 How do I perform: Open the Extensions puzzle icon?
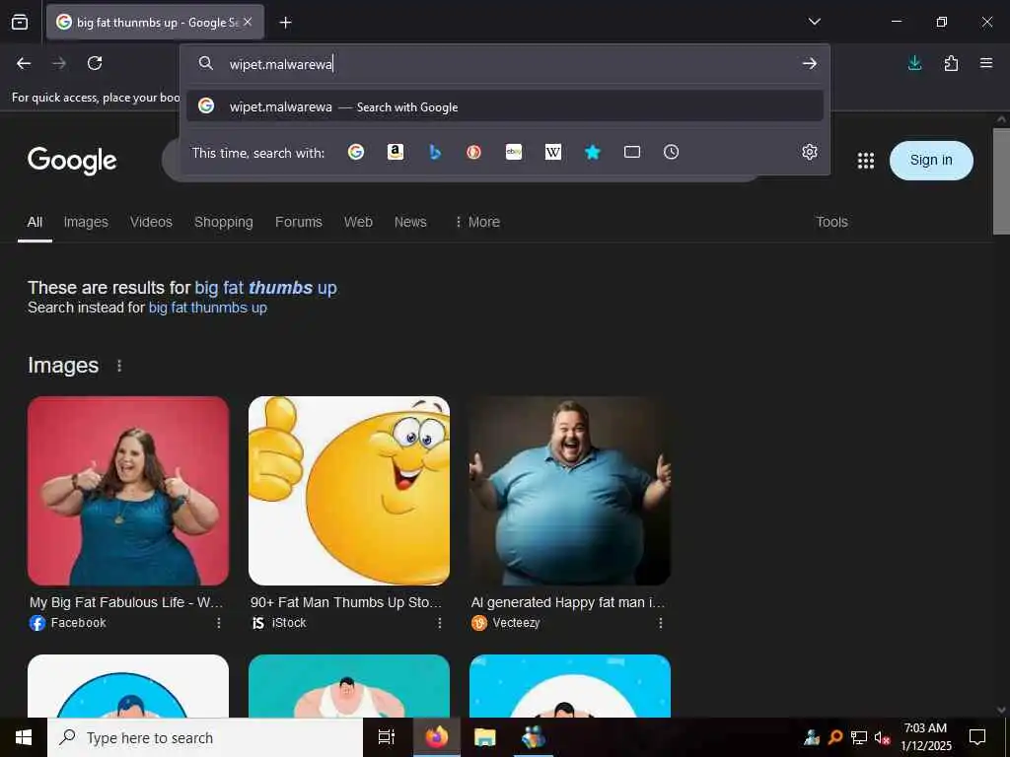[951, 63]
